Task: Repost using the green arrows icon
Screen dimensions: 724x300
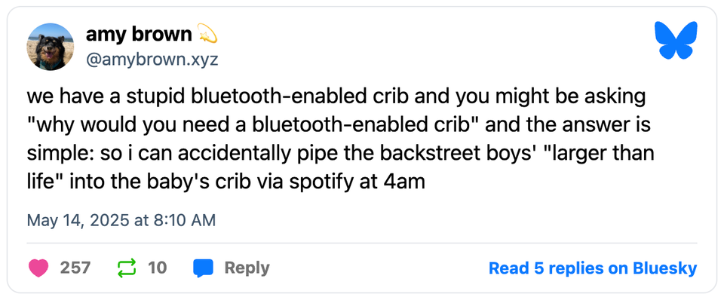Action: 127,268
